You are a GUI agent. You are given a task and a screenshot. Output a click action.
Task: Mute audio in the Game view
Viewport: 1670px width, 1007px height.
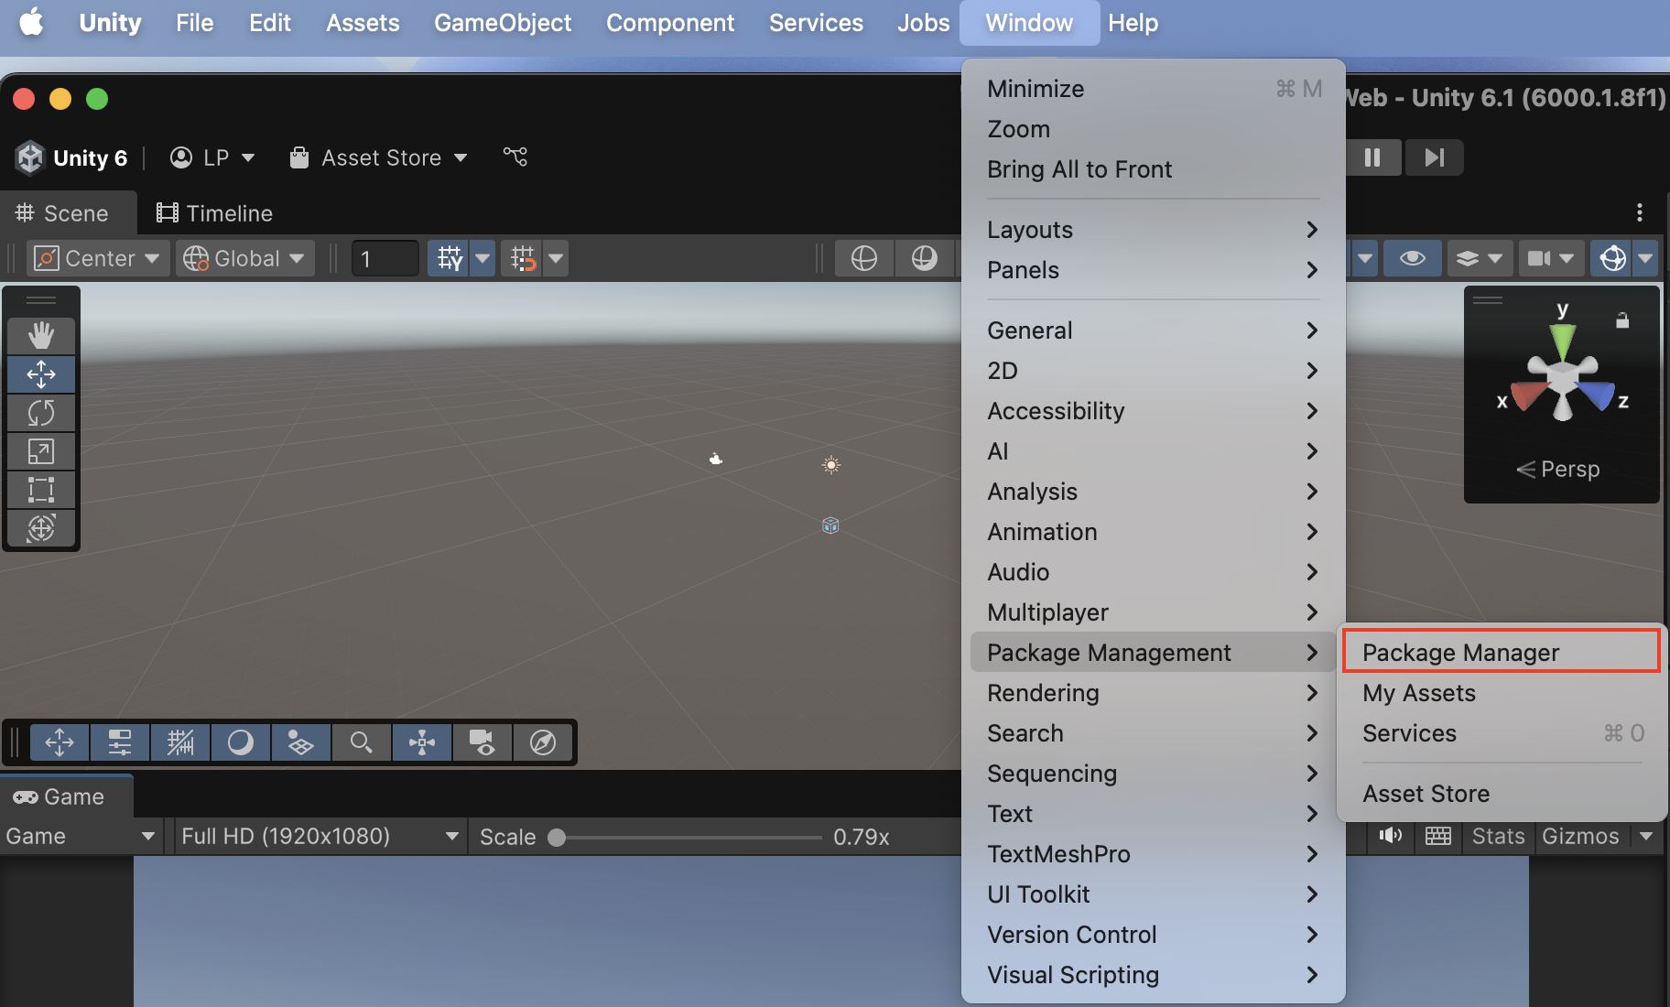coord(1391,836)
